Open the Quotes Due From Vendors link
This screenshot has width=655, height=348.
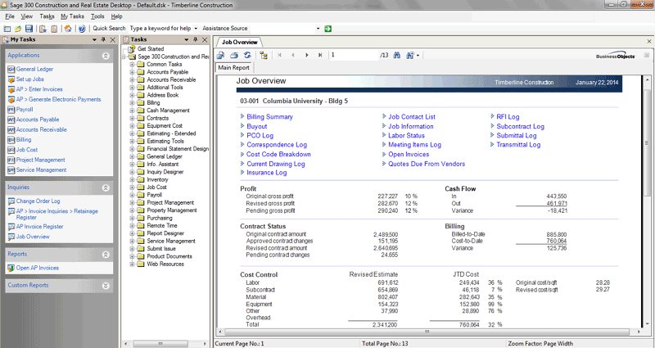[x=427, y=164]
